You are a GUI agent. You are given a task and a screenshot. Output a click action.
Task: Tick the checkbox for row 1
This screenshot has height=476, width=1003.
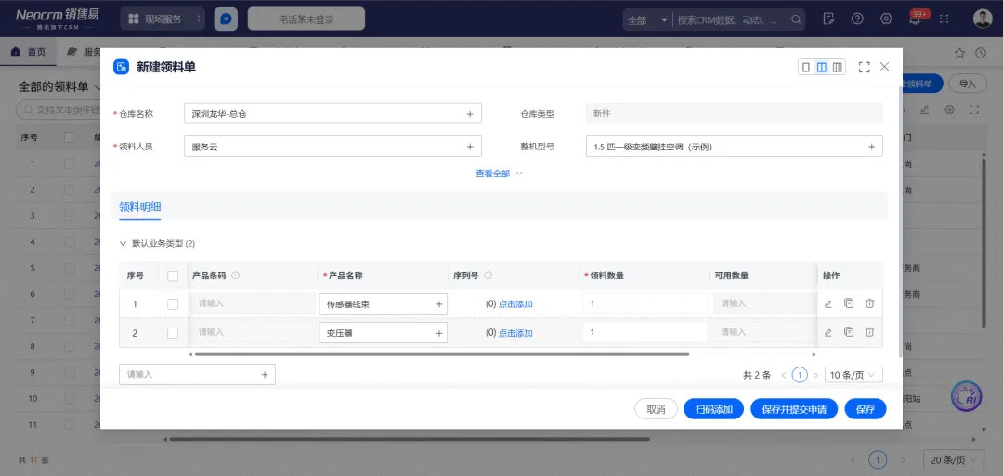coord(173,303)
